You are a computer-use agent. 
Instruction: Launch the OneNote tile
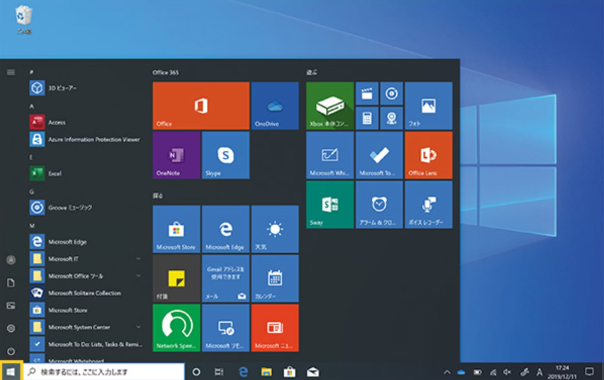pyautogui.click(x=176, y=155)
